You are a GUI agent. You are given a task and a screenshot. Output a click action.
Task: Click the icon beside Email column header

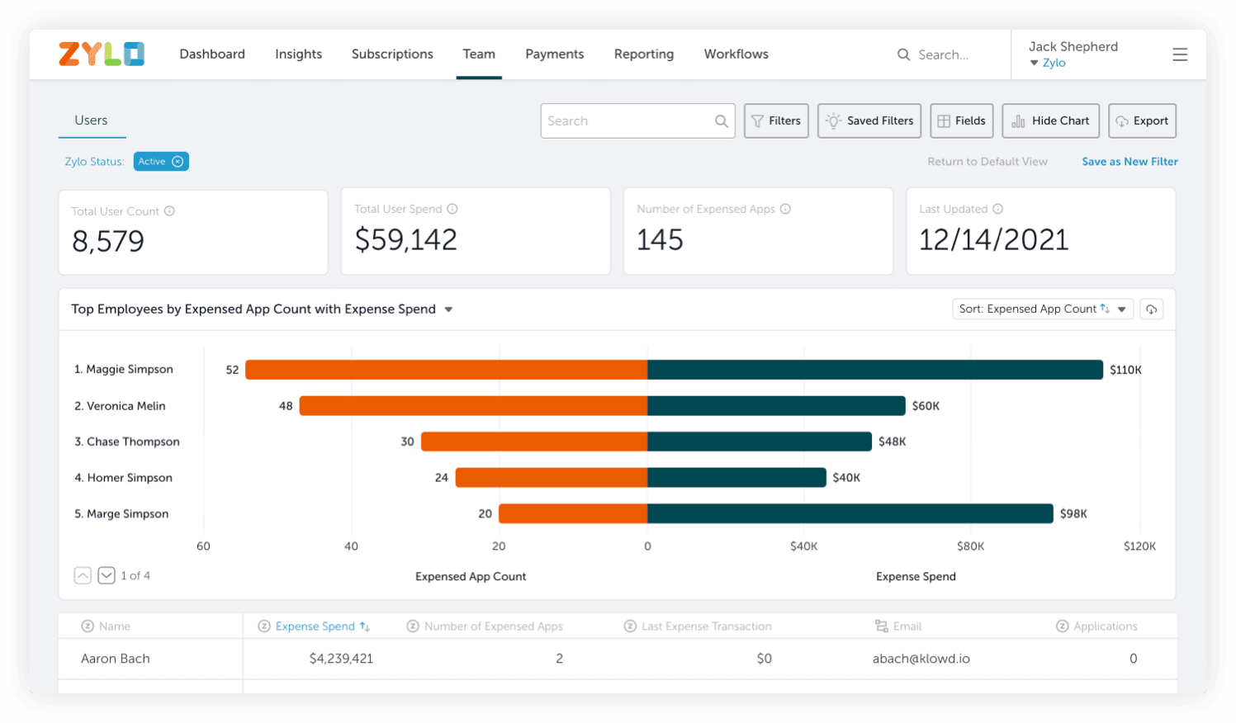[x=882, y=626]
